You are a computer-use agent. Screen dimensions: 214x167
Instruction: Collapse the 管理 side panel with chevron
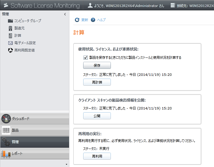click(65, 14)
